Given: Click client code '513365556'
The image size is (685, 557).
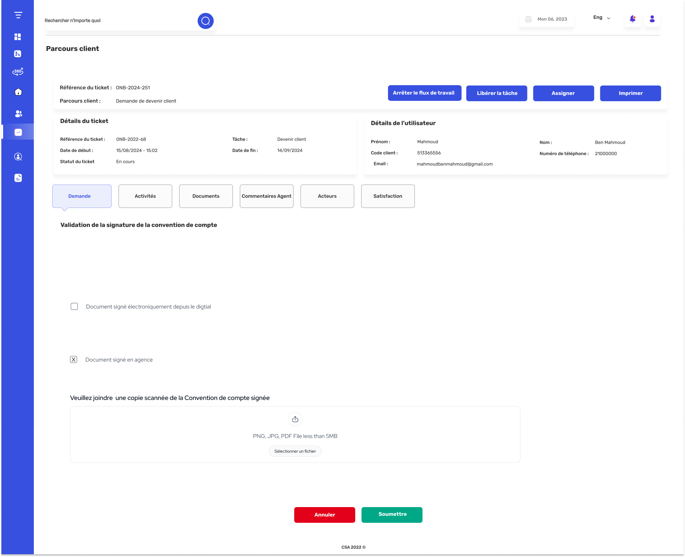Looking at the screenshot, I should tap(429, 153).
